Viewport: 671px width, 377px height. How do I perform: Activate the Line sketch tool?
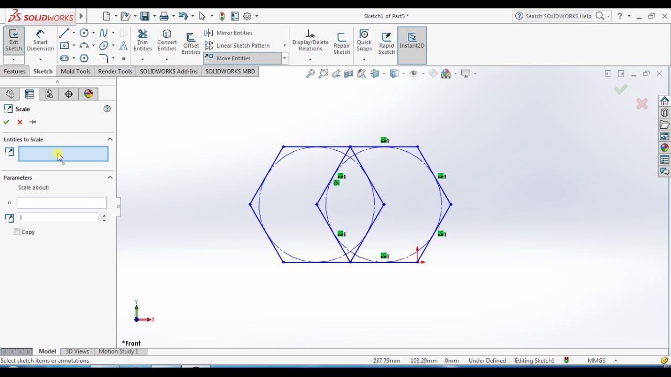[64, 32]
